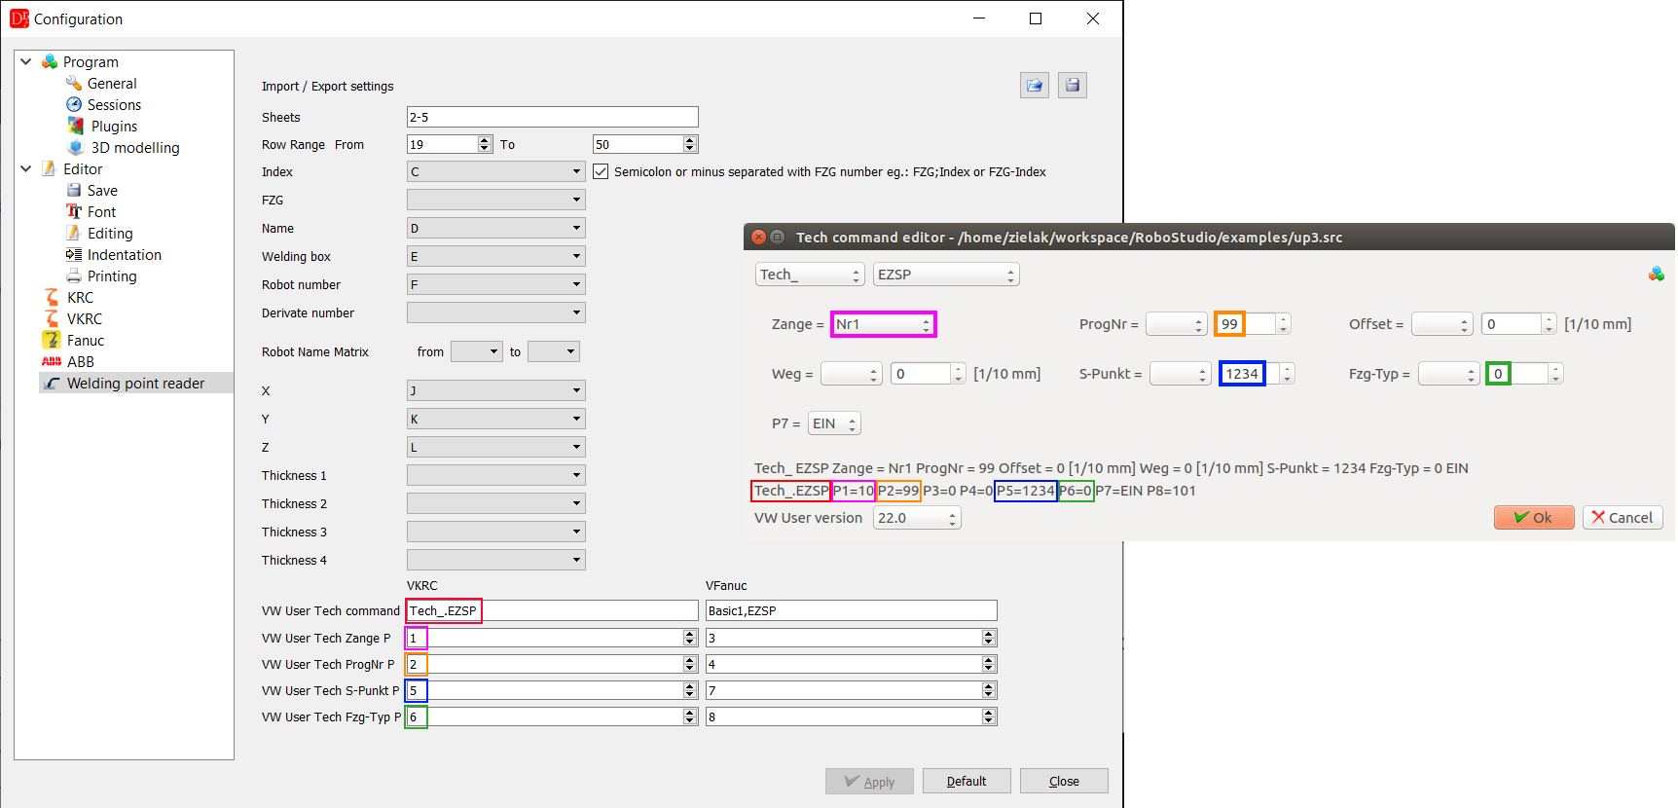The height and width of the screenshot is (808, 1678).
Task: Click the Sheets input field
Action: point(552,117)
